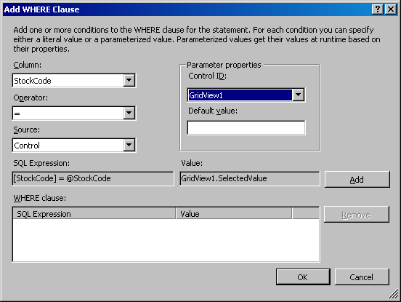Screen dimensions: 401x302
Task: Open the Column dropdown showing StockCode
Action: click(74, 81)
